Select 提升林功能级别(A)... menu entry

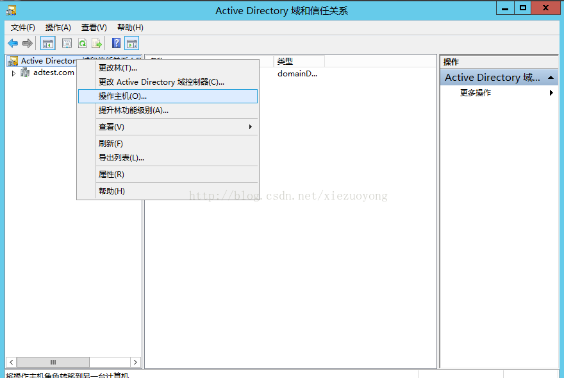168,110
